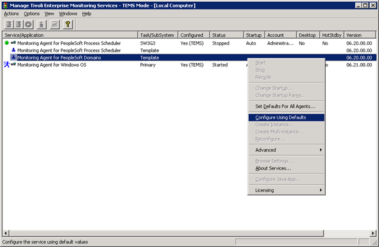
Task: Click the Recycle entry in context menu
Action: pos(287,78)
